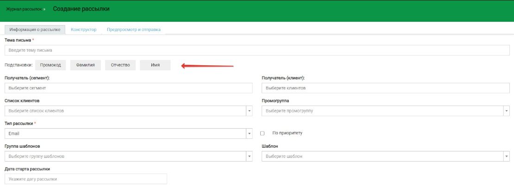
Task: Insert the Фамилия substitution
Action: 85,65
